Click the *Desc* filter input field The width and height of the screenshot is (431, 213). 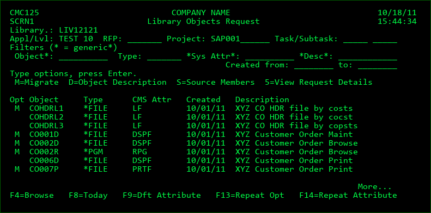point(367,57)
